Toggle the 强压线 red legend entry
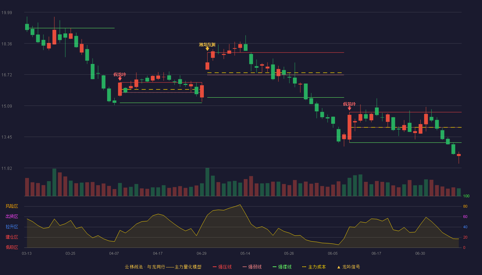This screenshot has width=482, height=275. [222, 267]
